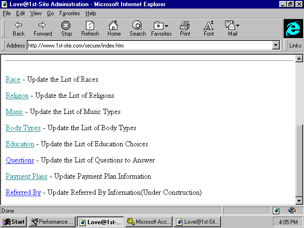Click the address URL field

150,46
